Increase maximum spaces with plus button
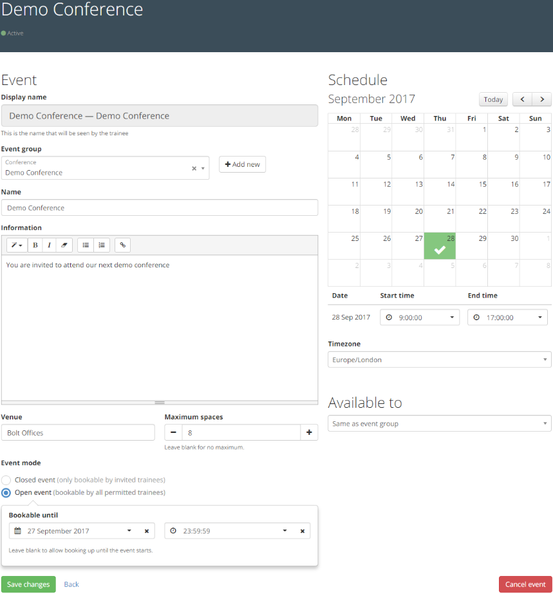Image resolution: width=553 pixels, height=594 pixels. coord(309,432)
